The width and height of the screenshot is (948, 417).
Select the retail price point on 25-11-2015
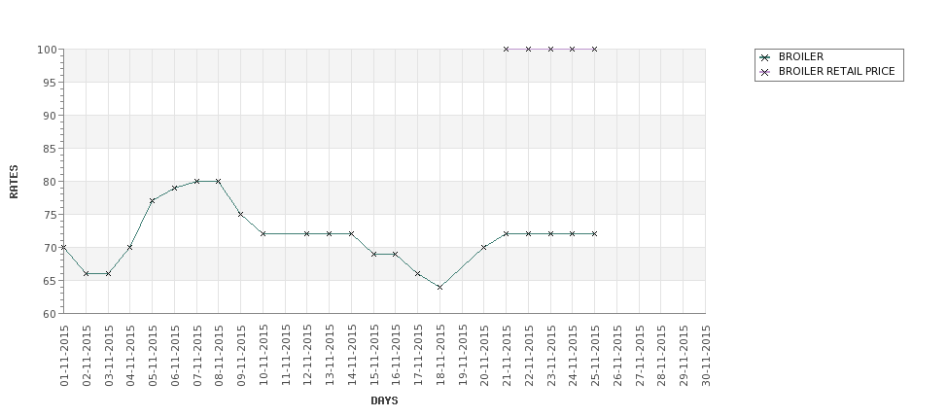click(594, 49)
